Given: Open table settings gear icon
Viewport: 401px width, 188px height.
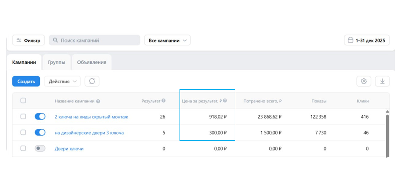Looking at the screenshot, I should click(364, 81).
